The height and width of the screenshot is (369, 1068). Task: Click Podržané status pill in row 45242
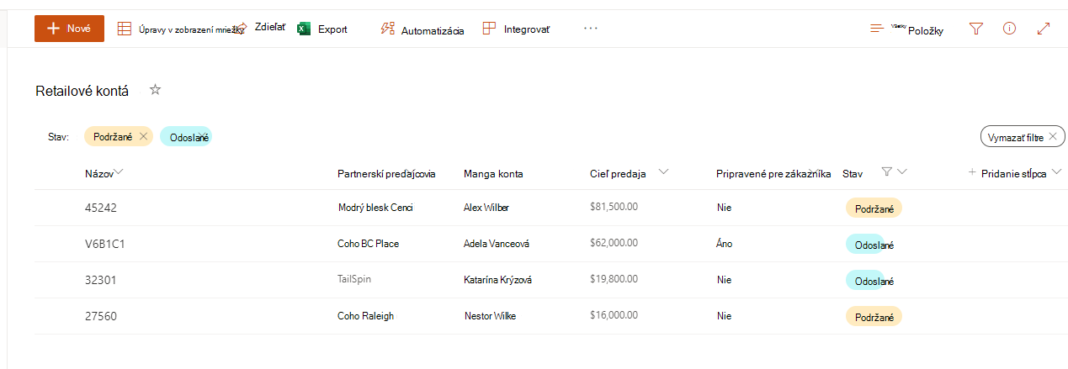tap(874, 208)
